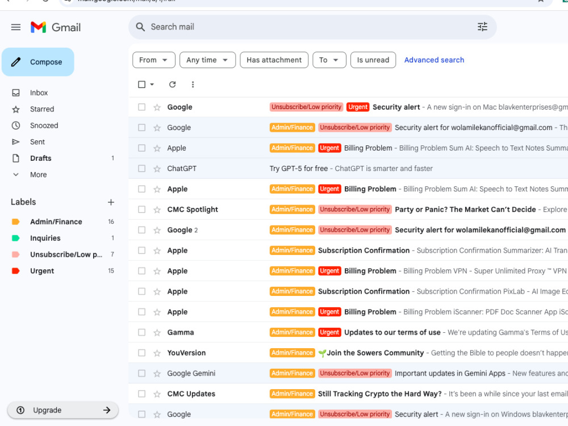Image resolution: width=568 pixels, height=426 pixels.
Task: Click the Inbox tray icon
Action: tap(15, 93)
